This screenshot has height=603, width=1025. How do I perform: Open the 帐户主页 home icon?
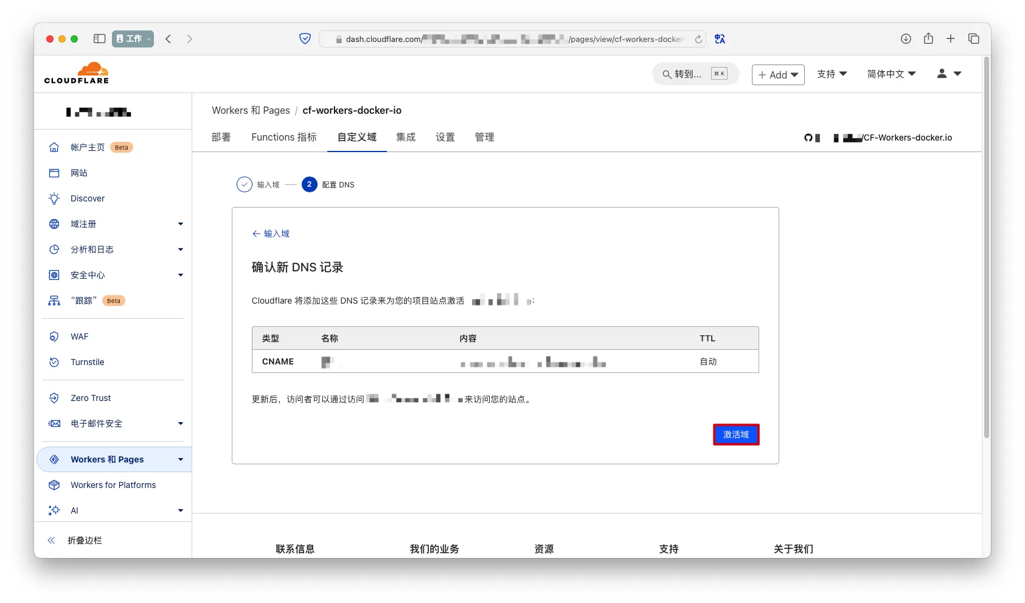(x=54, y=147)
